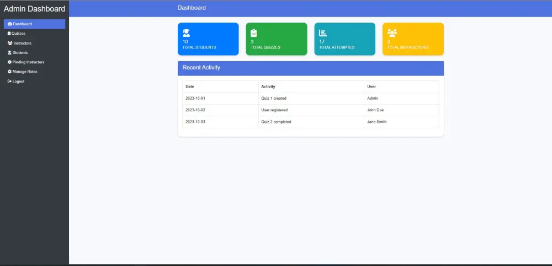The height and width of the screenshot is (266, 552).
Task: Click the Pinding Instructors gear icon
Action: 9,62
